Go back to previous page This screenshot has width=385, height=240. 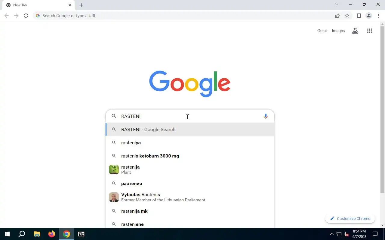[7, 16]
